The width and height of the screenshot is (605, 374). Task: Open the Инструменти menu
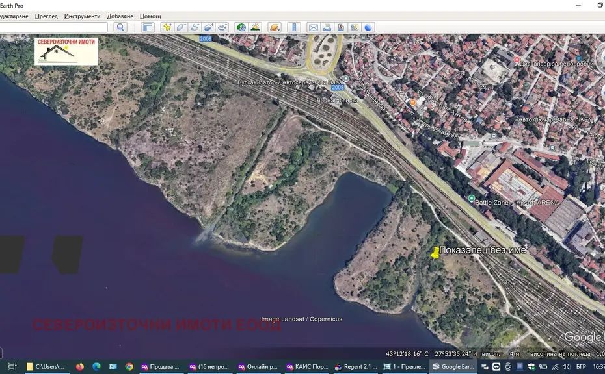(x=83, y=16)
